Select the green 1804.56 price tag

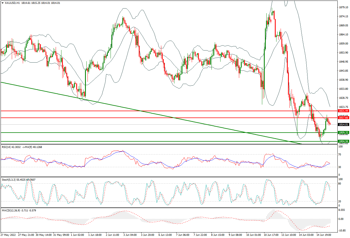point(344,141)
